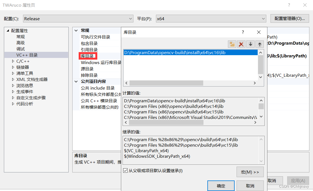
Task: Collapse the 公共项目内容 section
Action: [76, 81]
